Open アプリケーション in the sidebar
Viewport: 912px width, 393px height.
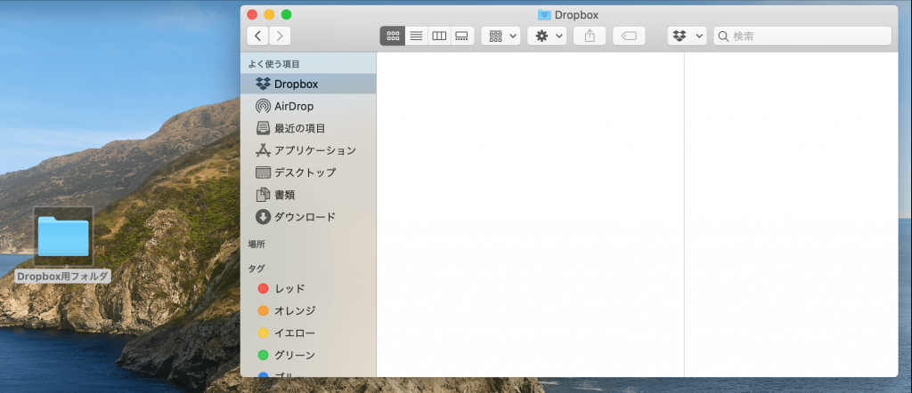pos(308,150)
